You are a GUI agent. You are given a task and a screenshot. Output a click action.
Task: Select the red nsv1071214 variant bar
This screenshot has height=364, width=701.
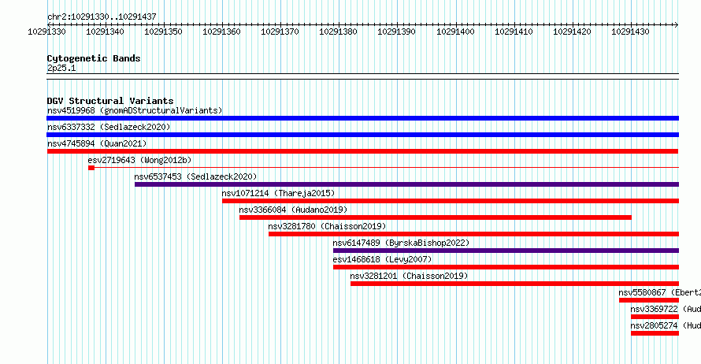tap(451, 201)
